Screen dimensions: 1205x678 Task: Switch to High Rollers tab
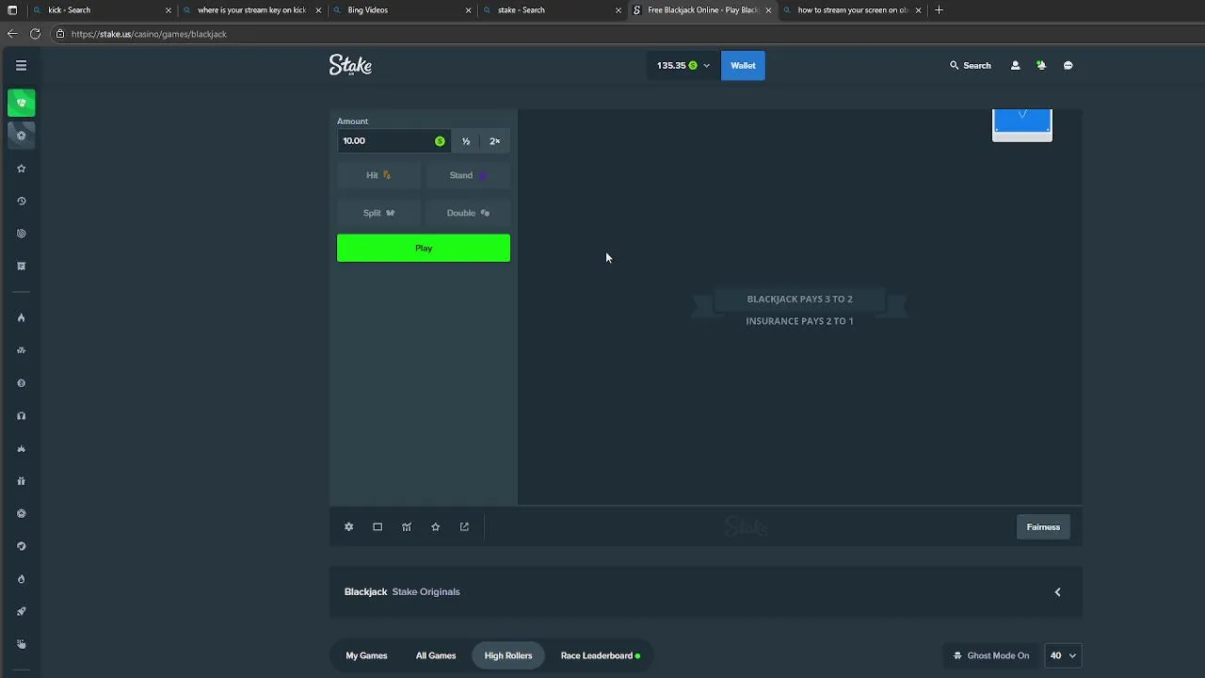(x=508, y=655)
